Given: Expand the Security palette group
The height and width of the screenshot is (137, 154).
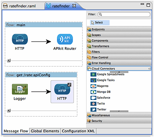Looking at the screenshot, I should 119,121.
